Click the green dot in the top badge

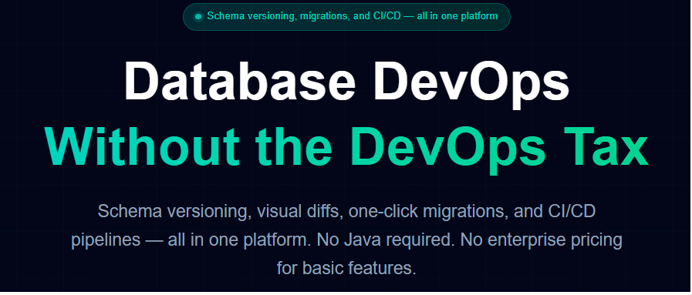[198, 17]
